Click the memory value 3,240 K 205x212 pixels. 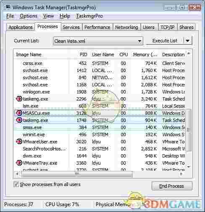coord(149,99)
